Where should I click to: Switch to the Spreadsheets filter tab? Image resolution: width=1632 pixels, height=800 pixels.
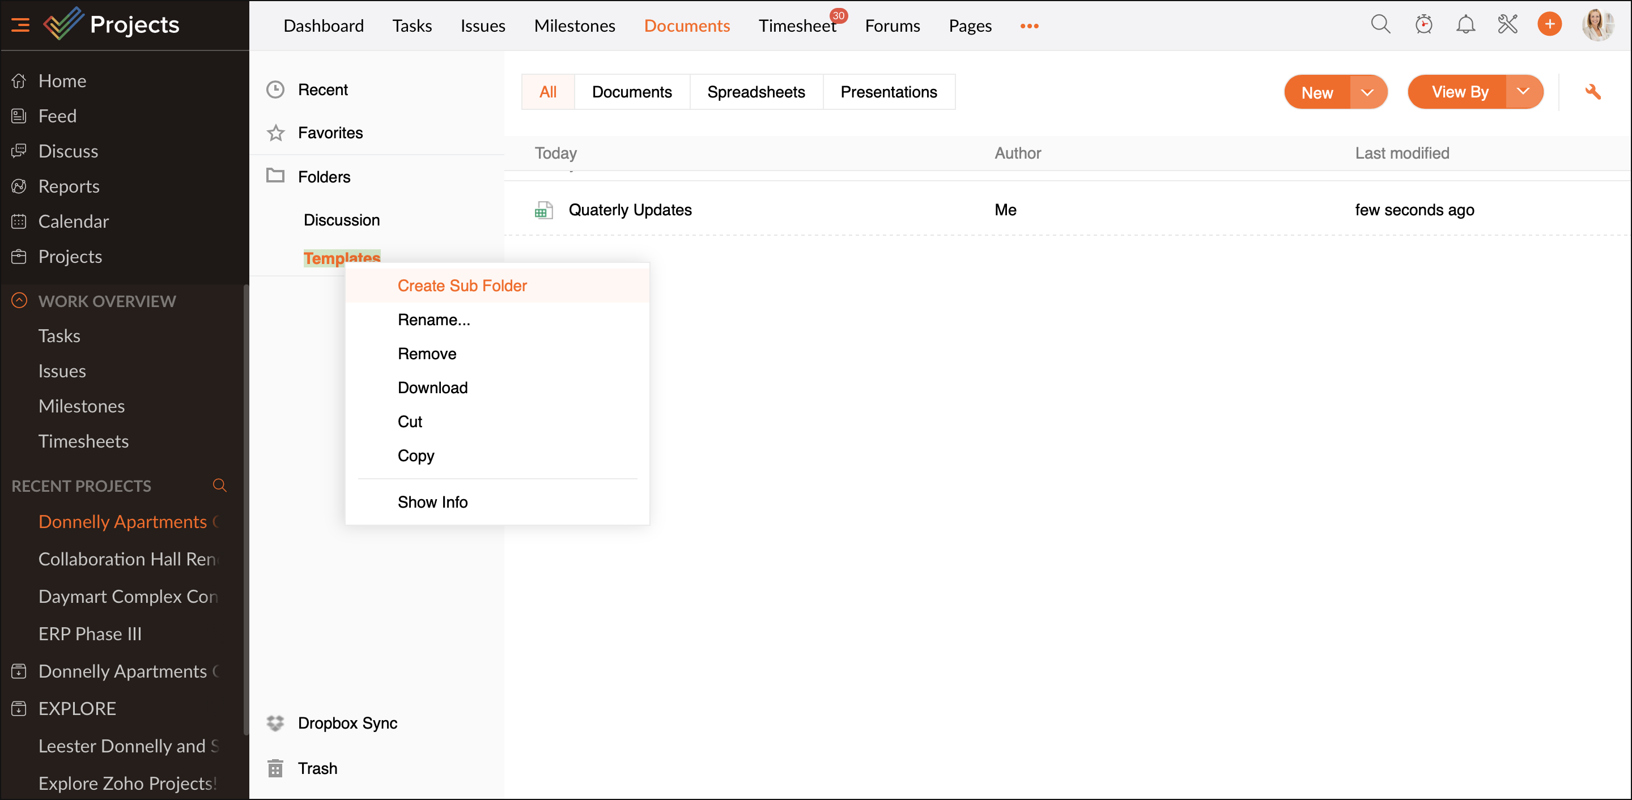756,92
